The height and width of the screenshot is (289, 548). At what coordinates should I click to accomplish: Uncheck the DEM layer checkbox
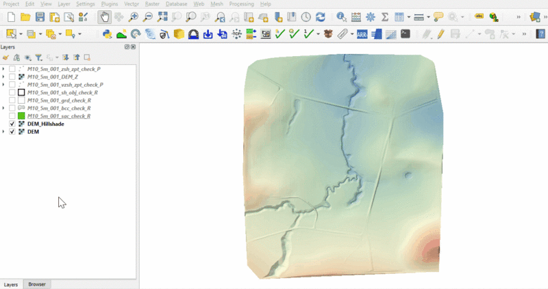pos(12,132)
